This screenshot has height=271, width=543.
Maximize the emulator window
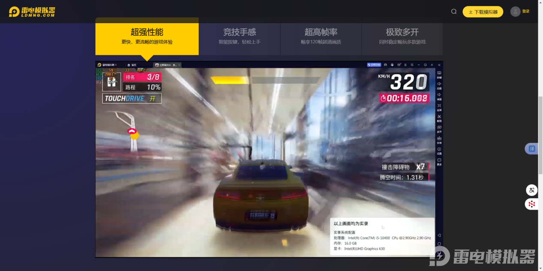[x=425, y=65]
